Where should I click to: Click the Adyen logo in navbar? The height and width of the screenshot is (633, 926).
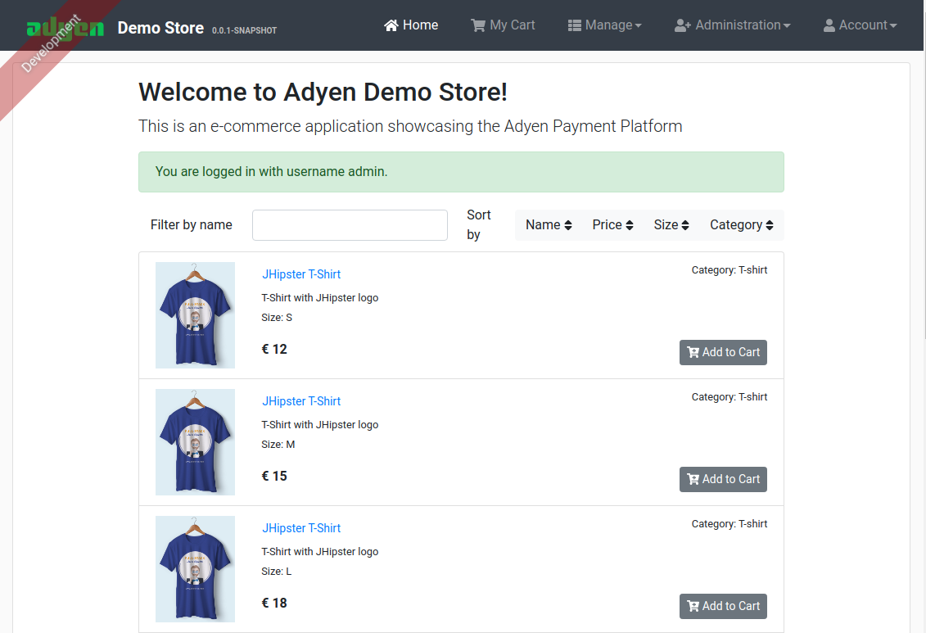(x=65, y=26)
